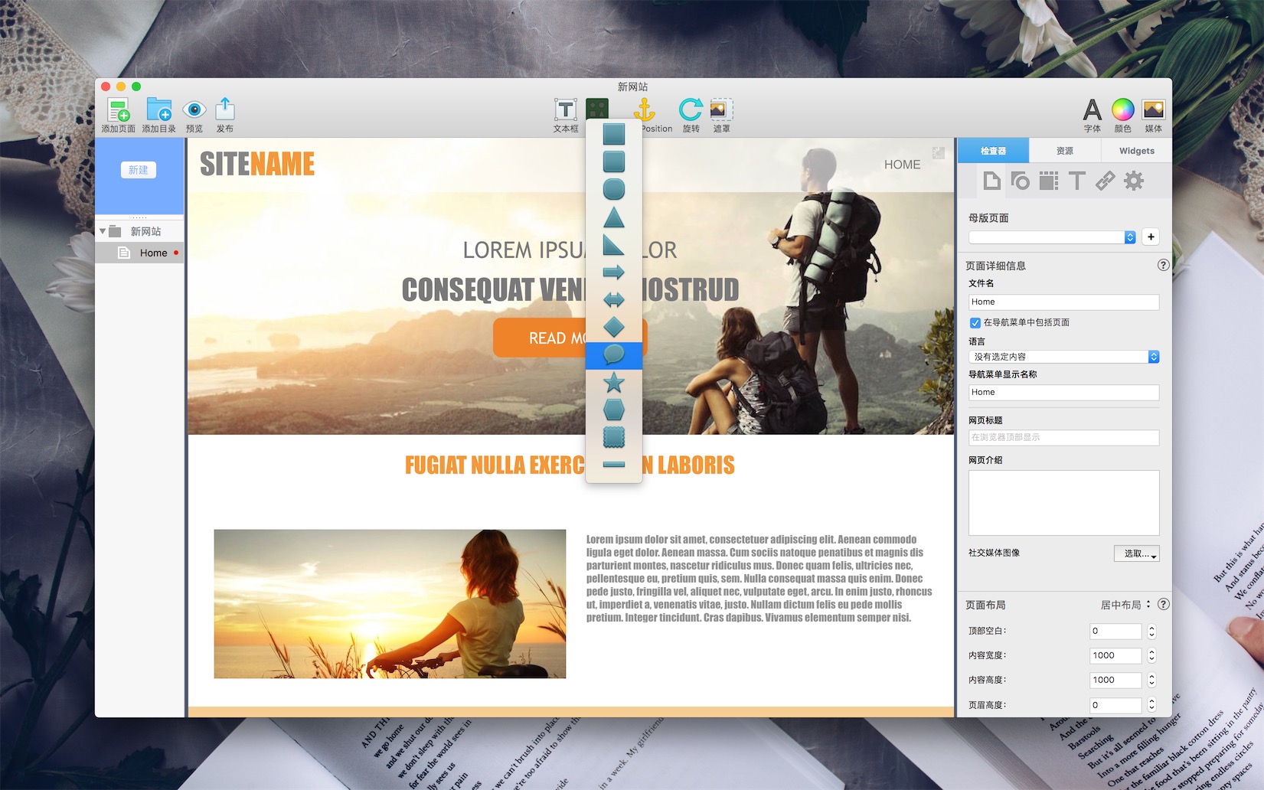Click the 添加页面 (Add Page) toolbar icon
1264x790 pixels.
coord(118,110)
